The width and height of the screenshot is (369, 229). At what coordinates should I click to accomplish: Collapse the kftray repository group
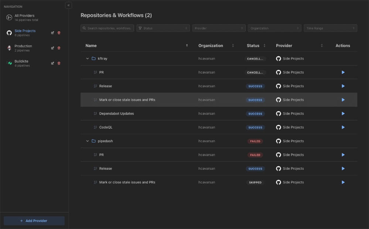click(x=88, y=59)
